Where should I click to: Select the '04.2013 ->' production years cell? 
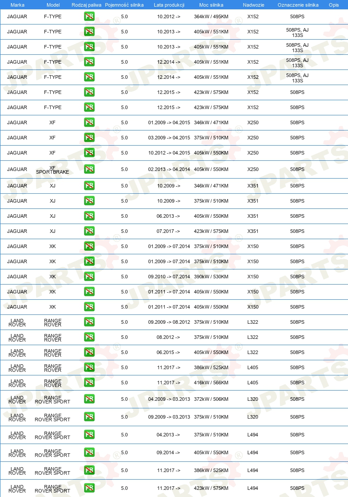(168, 435)
